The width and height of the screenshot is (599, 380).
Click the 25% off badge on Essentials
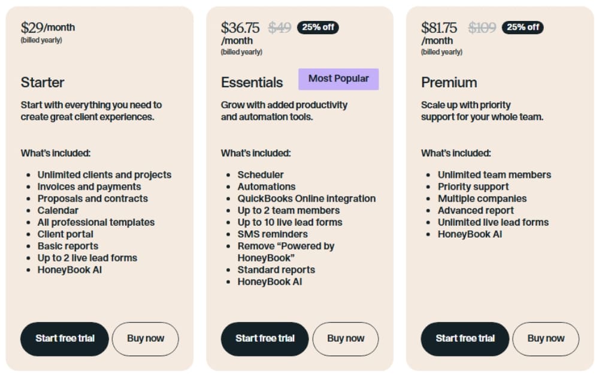click(x=318, y=27)
